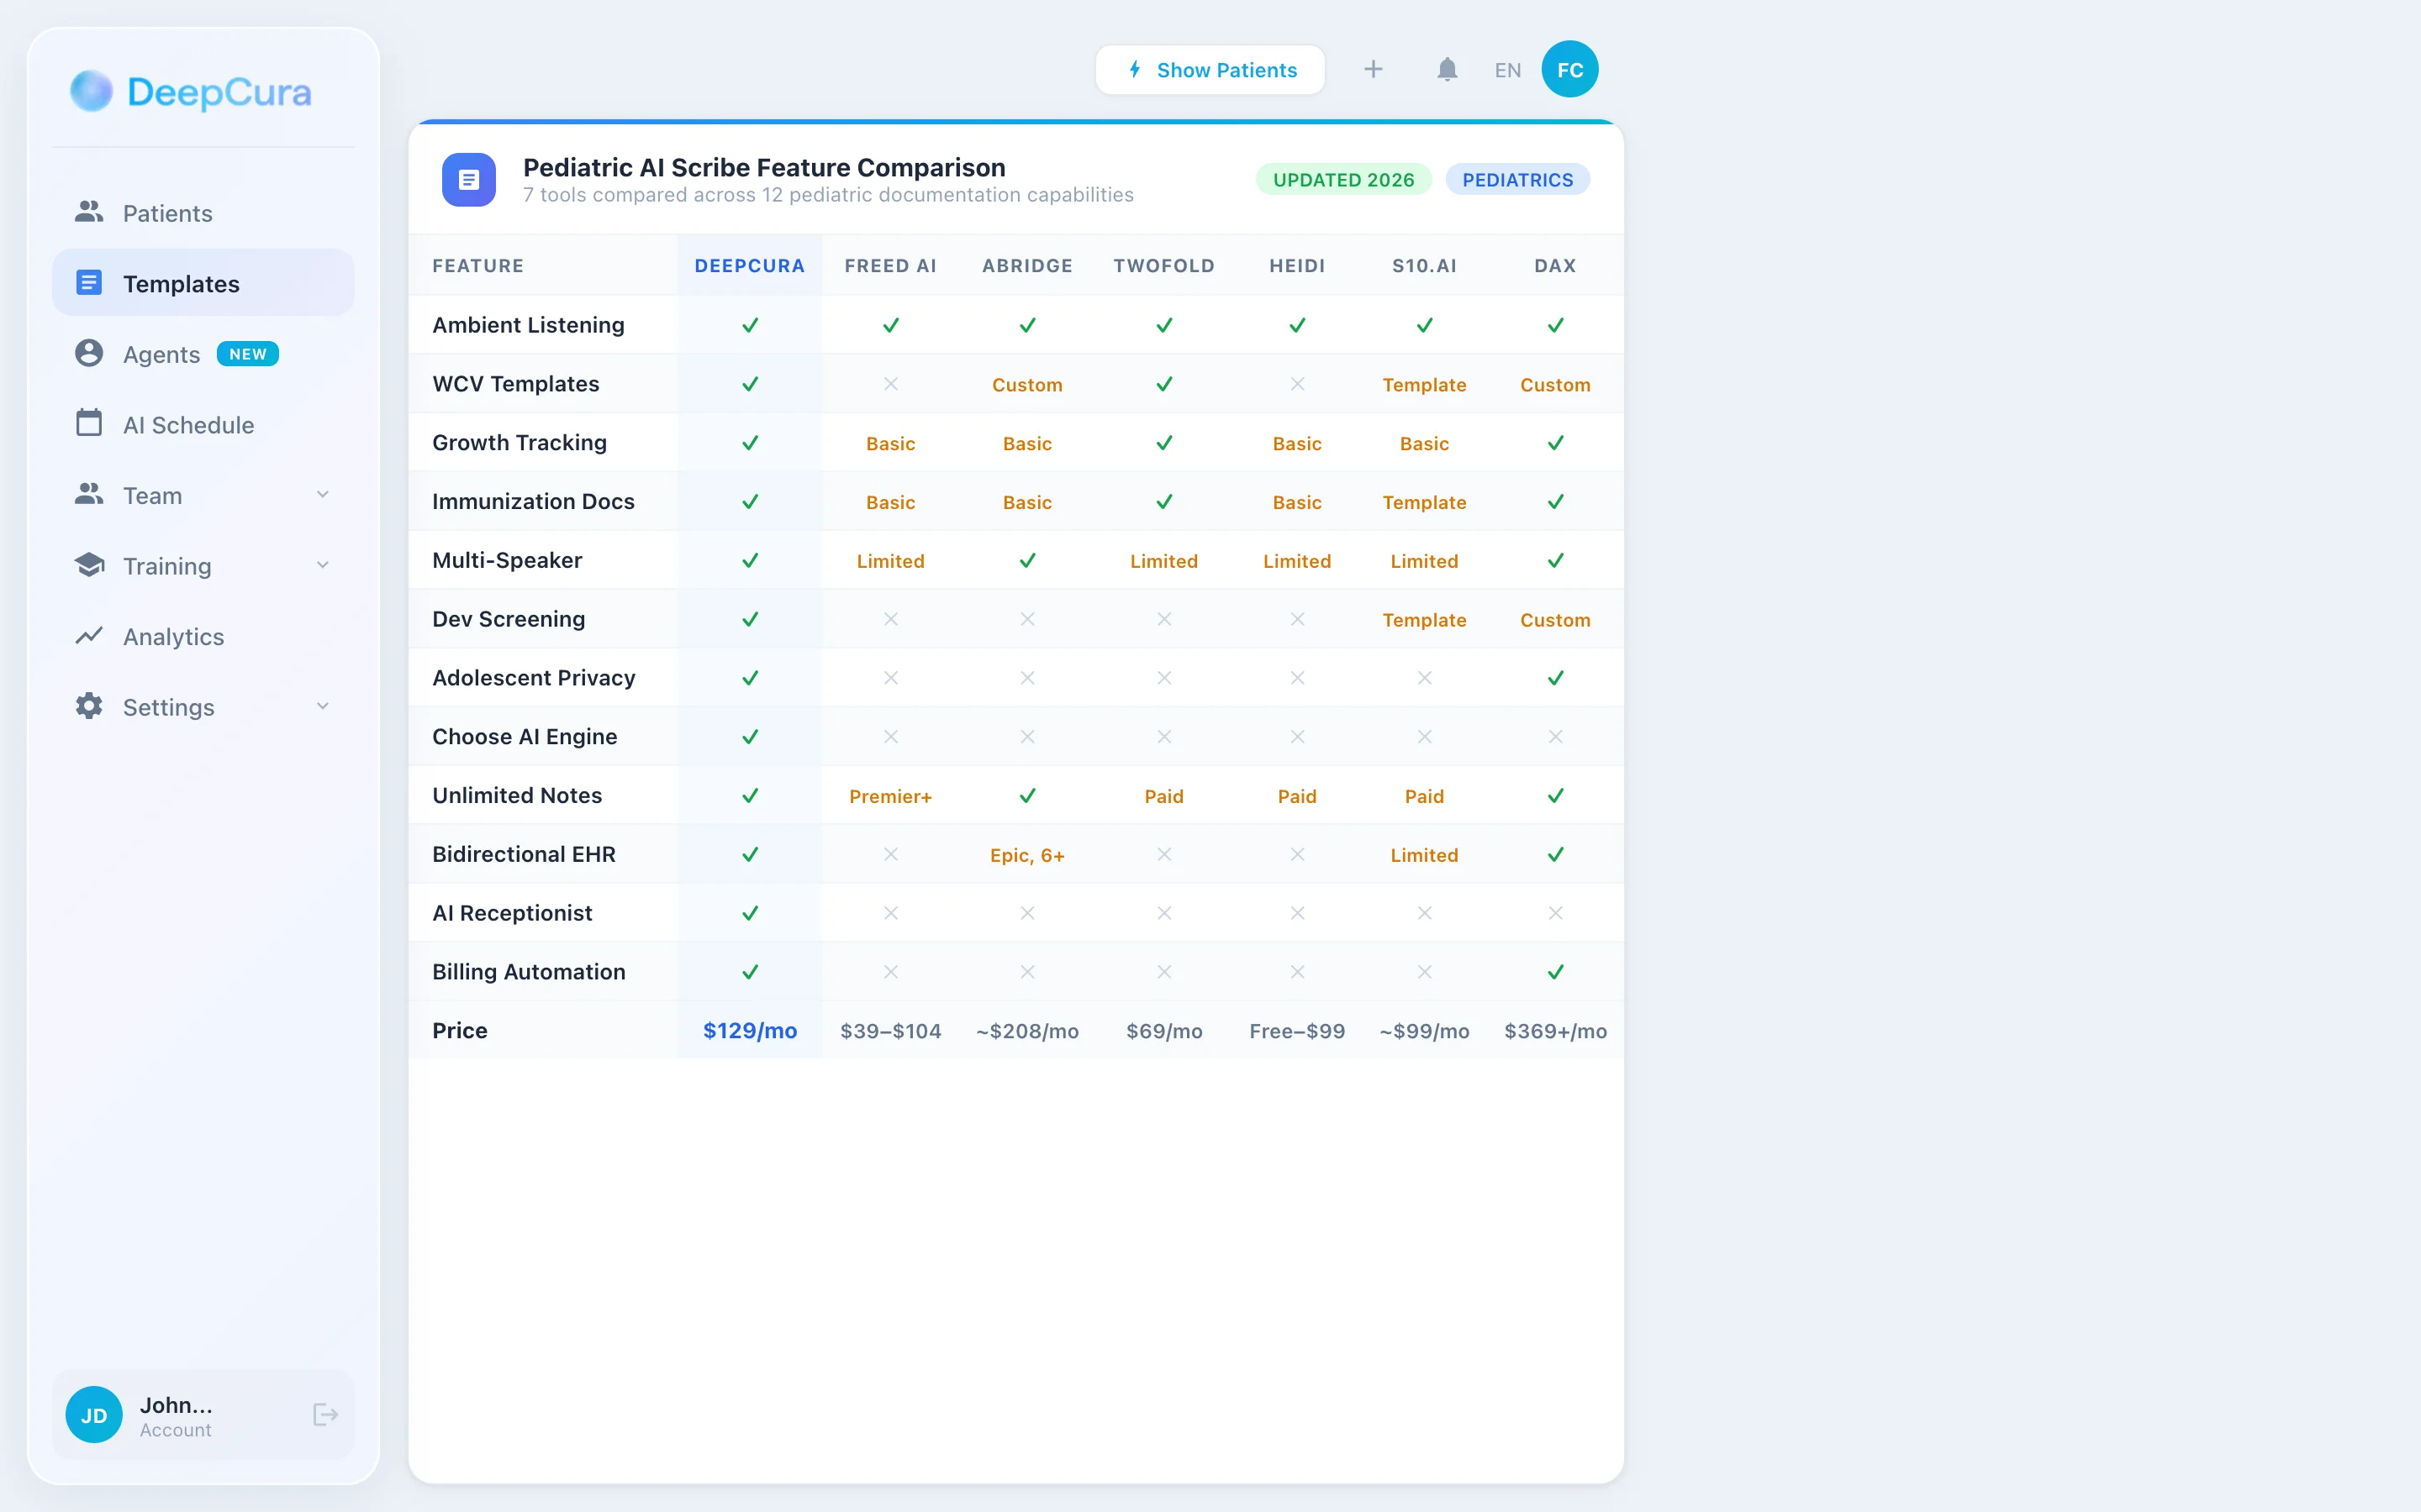Open Analytics via the chart icon
This screenshot has width=2421, height=1512.
(x=89, y=636)
